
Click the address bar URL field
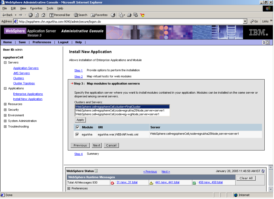point(130,22)
